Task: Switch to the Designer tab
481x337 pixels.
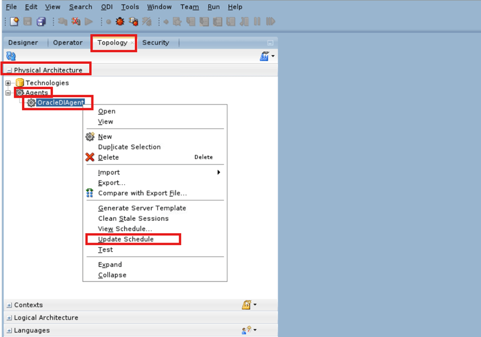Action: [24, 42]
